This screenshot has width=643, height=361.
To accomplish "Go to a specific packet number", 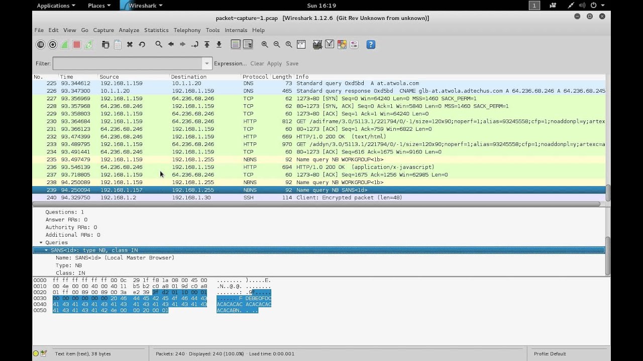I will [195, 45].
